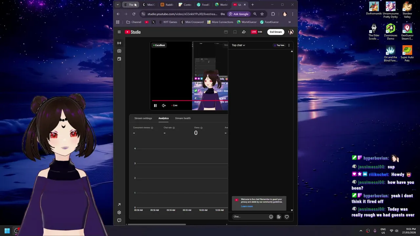The width and height of the screenshot is (420, 236).
Task: Go back using the browser back arrow
Action: coord(118,14)
